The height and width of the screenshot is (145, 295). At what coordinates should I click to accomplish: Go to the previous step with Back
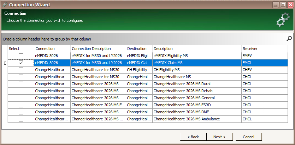[193, 137]
